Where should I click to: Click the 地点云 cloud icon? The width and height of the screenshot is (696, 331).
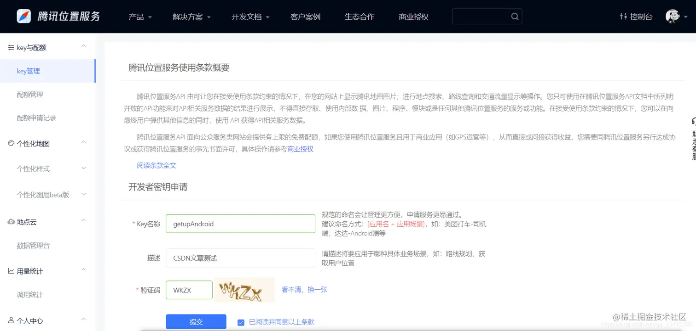pos(10,222)
